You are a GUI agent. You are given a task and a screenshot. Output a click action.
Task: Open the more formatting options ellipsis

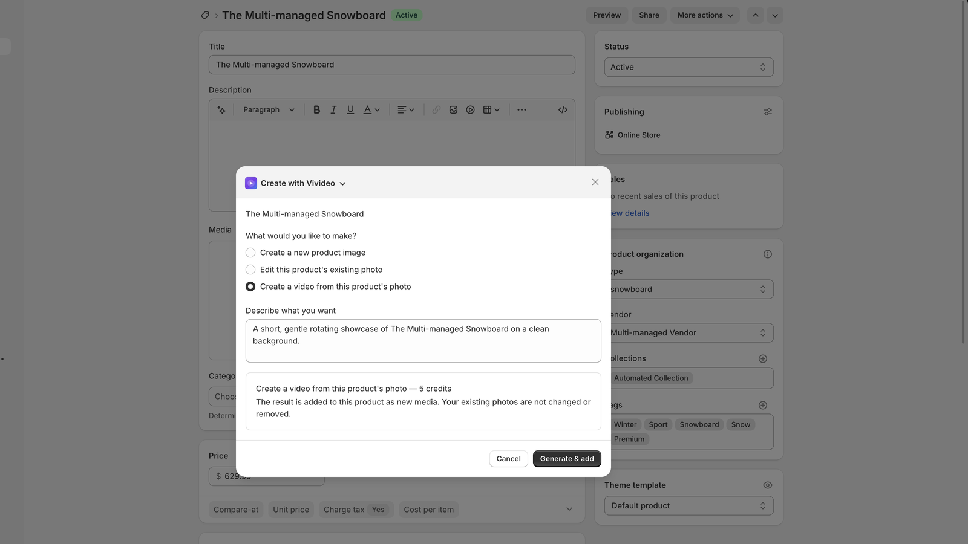click(x=522, y=110)
